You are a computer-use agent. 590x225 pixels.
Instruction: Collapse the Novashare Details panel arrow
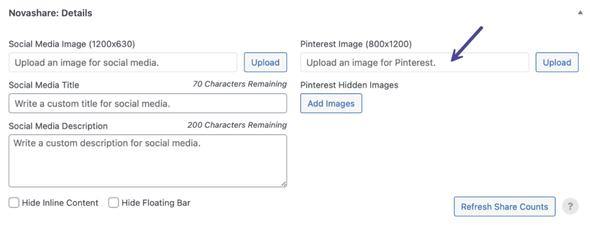click(x=580, y=13)
